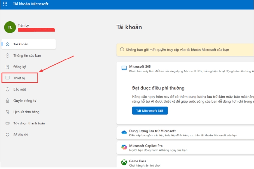Click the Trần Ly profile name
The height and width of the screenshot is (169, 254).
click(23, 25)
